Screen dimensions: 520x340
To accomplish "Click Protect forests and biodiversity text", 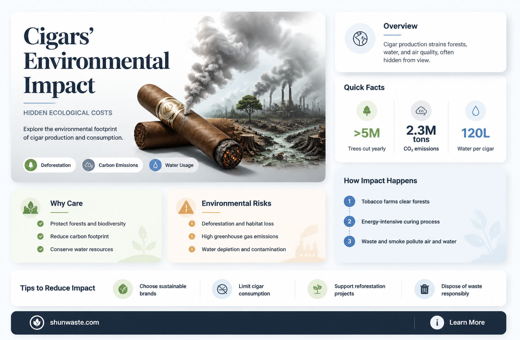I will point(88,224).
